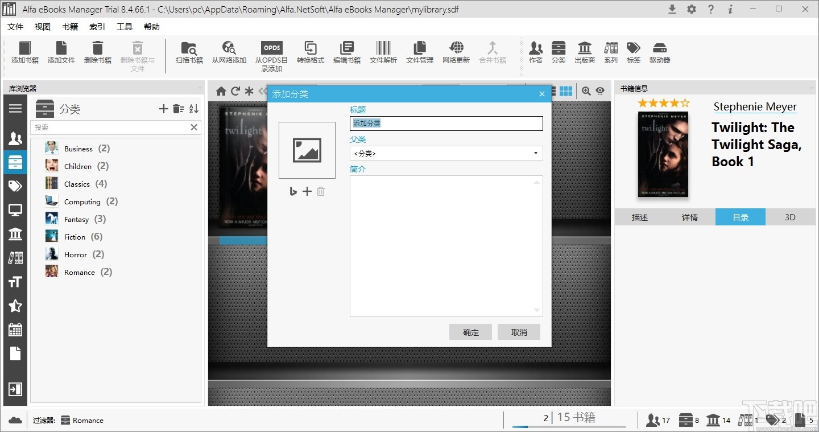Click the blue progress bar under the book cover
Screen dimensions: 819x432
243,240
